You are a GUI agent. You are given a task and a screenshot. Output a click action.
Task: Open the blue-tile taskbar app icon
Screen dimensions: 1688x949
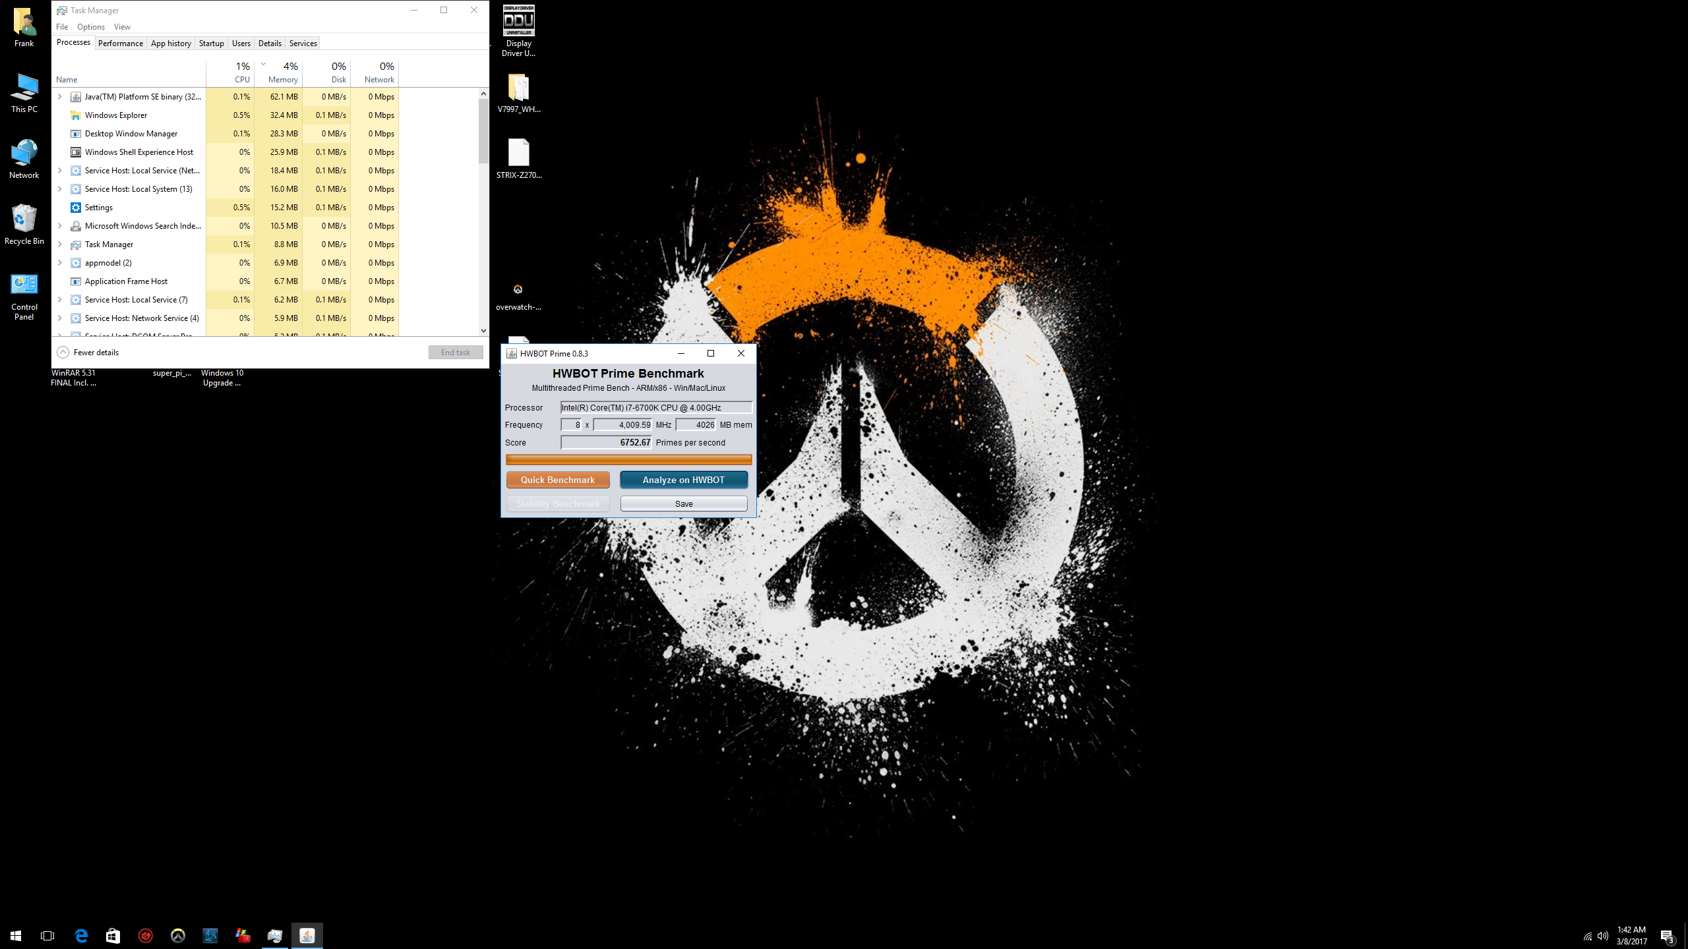(x=210, y=936)
